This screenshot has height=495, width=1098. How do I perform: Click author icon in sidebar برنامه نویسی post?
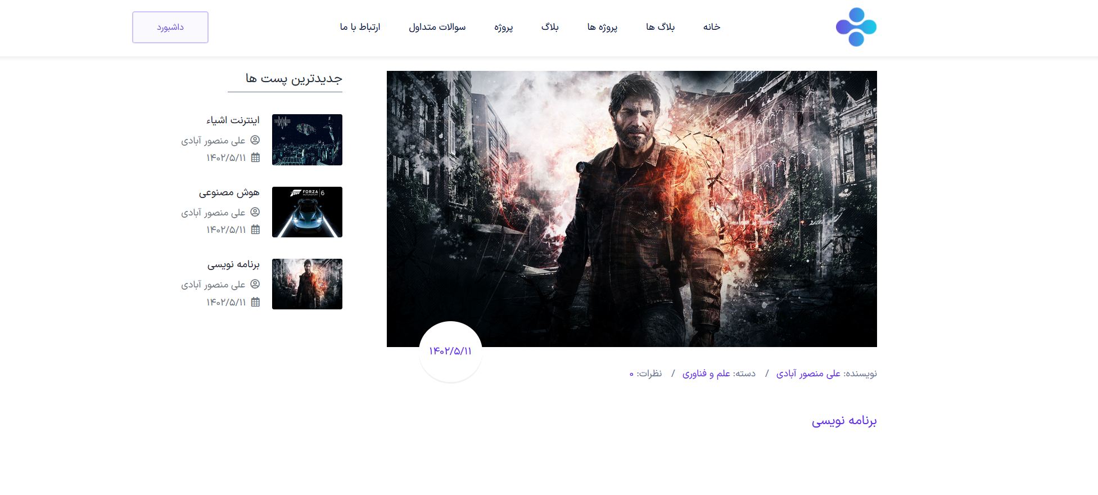255,284
